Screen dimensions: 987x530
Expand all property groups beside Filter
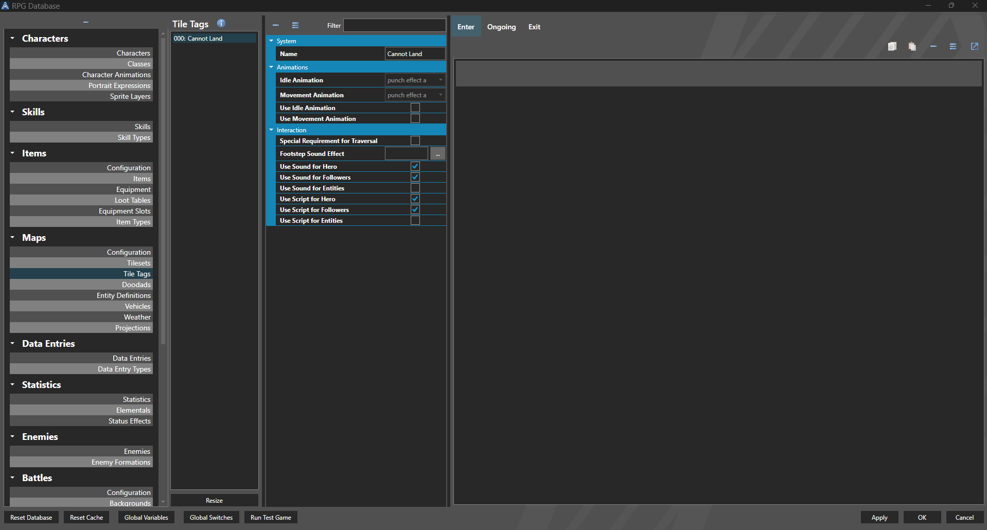[295, 25]
